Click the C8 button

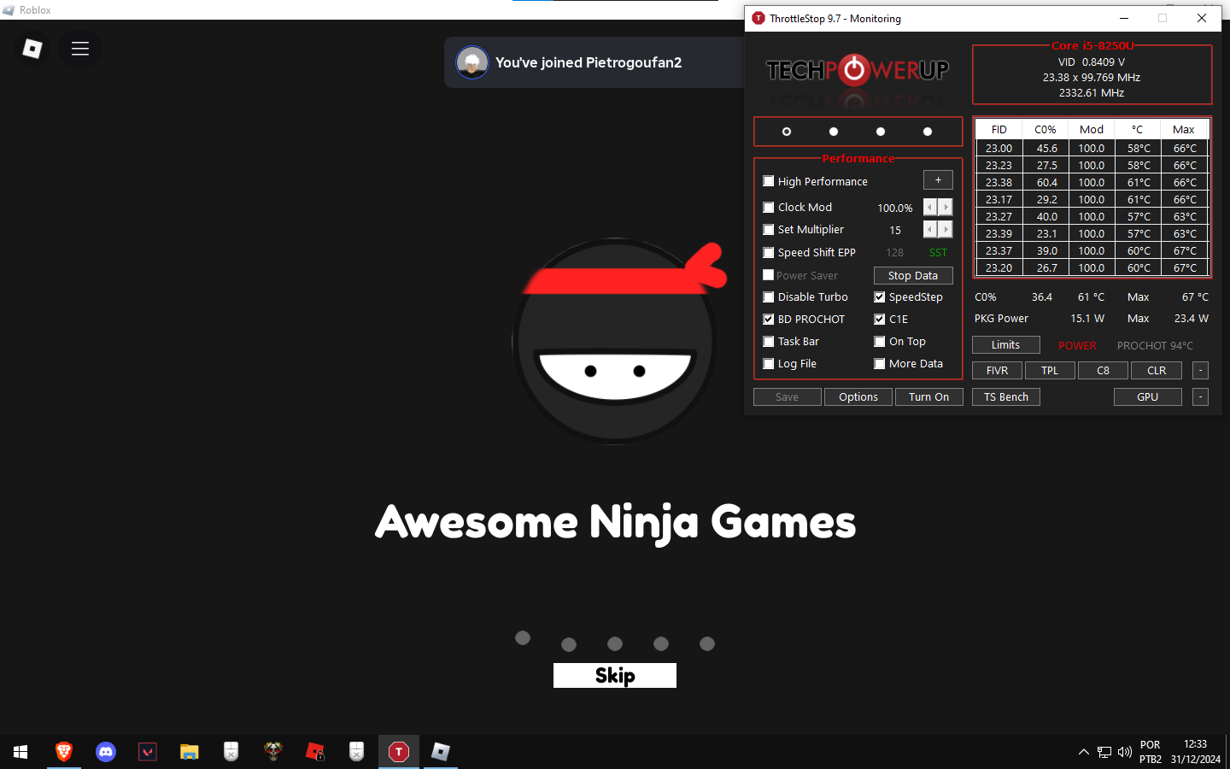pos(1103,370)
